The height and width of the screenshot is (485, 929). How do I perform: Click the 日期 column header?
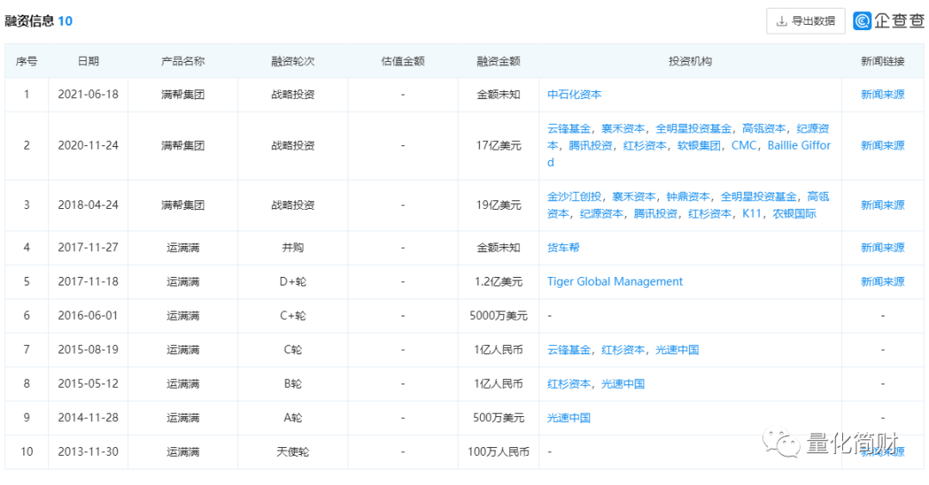click(x=89, y=61)
